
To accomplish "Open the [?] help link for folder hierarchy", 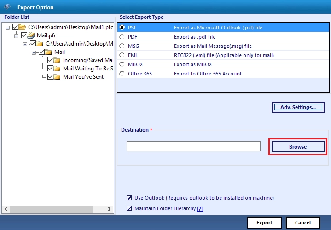I will click(x=200, y=209).
